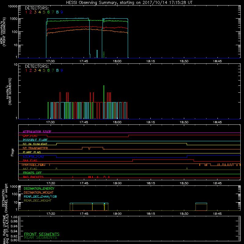Click the FLARE_FLAG label
244x244 pixels.
[32, 152]
